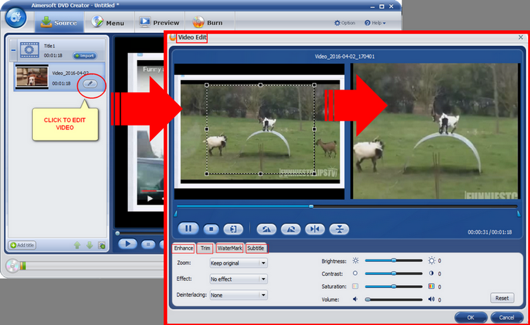Click the high brightness sun icon
Viewport: 530px width, 325px height.
point(431,261)
